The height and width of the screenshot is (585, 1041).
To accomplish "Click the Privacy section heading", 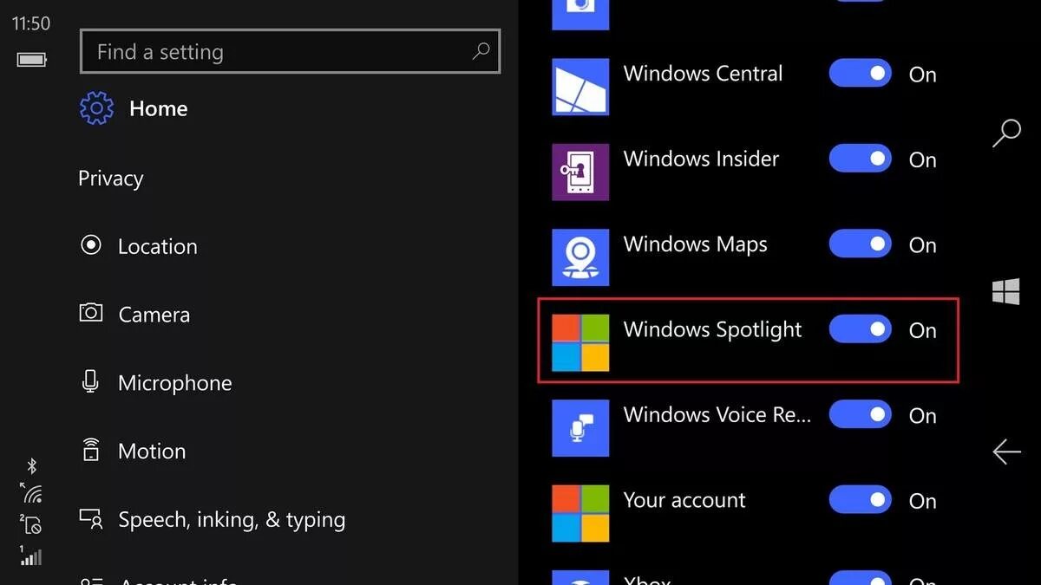I will click(x=110, y=179).
